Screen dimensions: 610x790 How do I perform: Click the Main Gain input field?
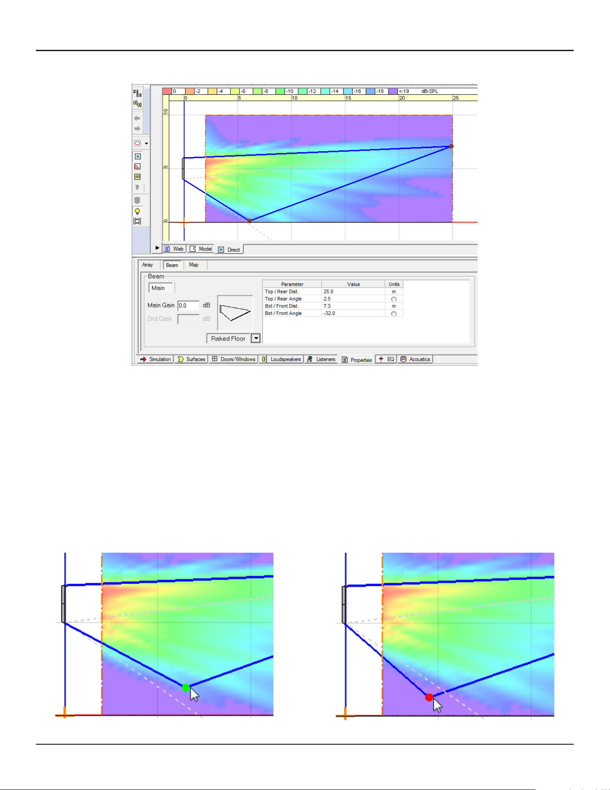188,306
